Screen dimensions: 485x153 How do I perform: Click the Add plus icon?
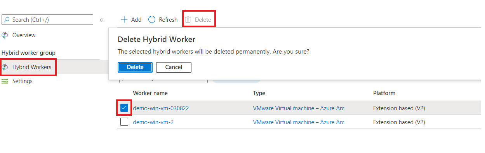124,19
